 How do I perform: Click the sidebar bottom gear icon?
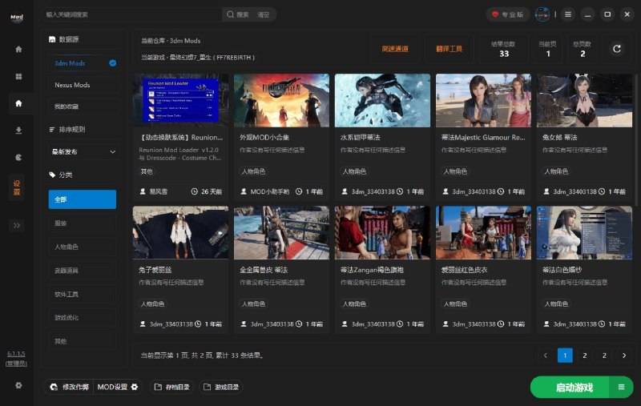tap(18, 385)
